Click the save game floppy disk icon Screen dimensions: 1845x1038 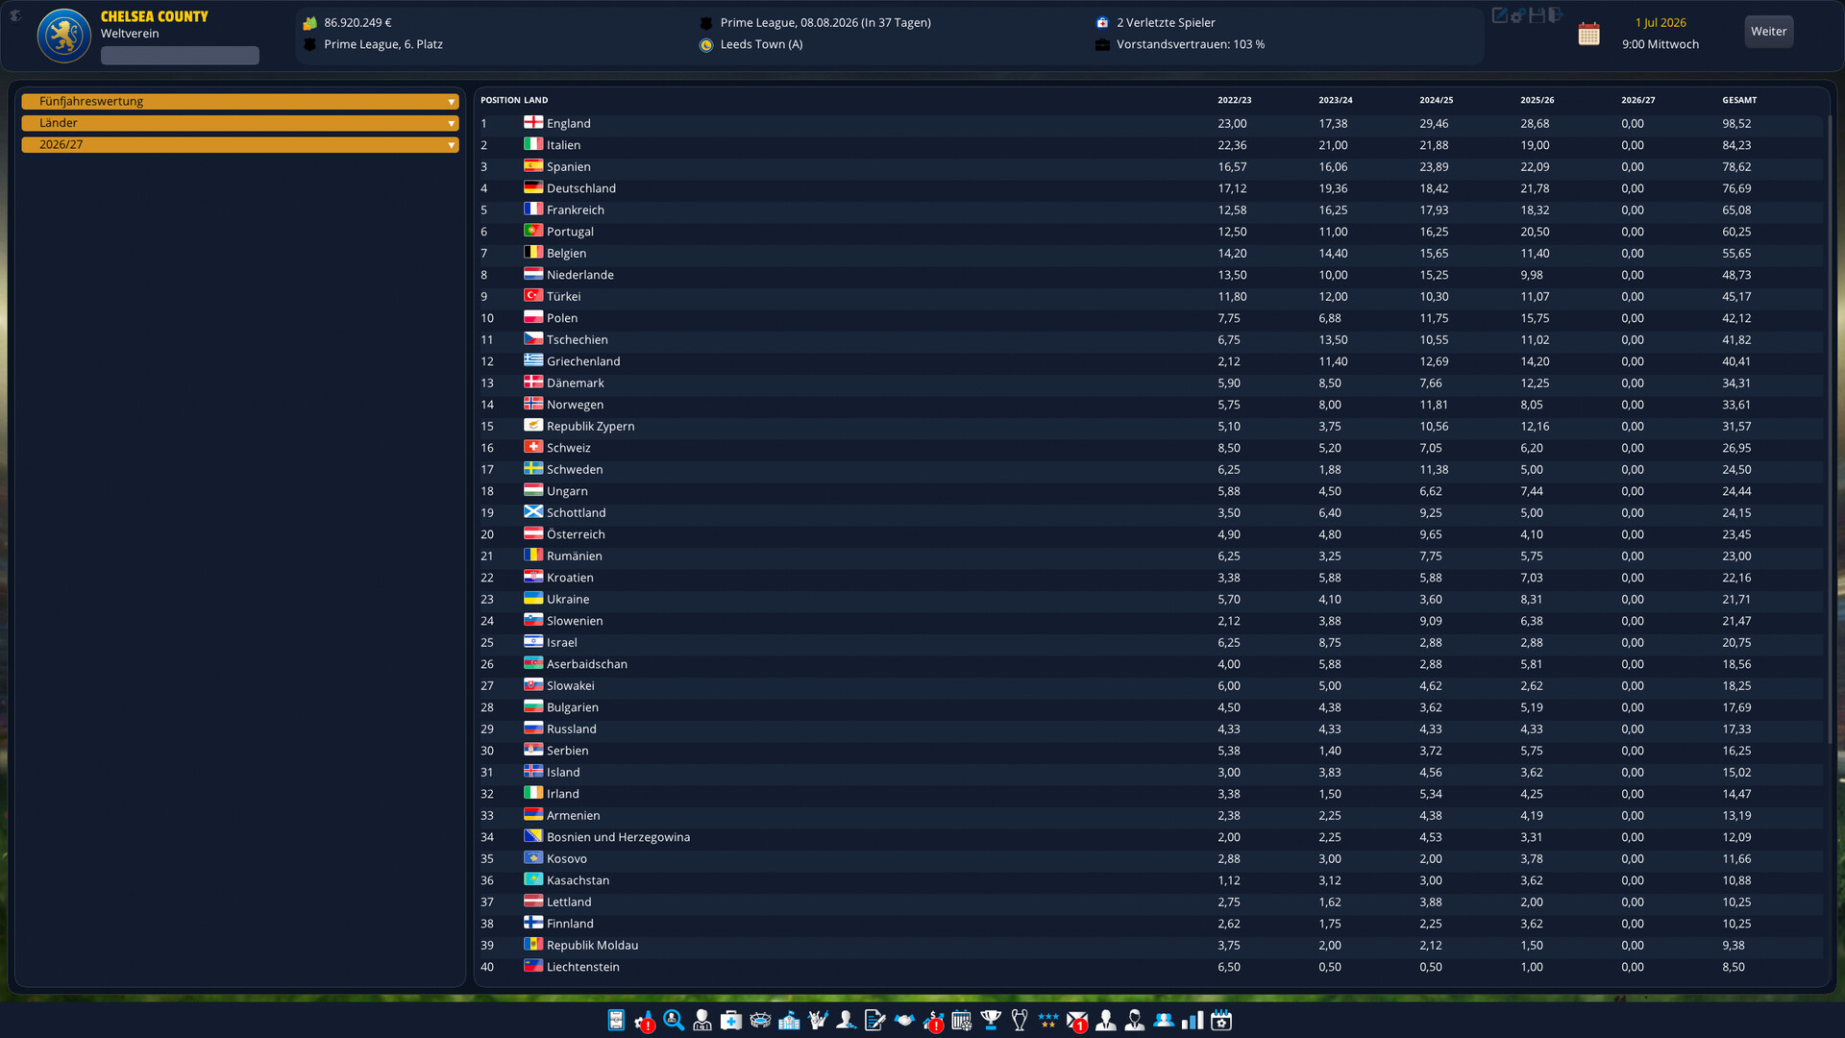point(1537,14)
